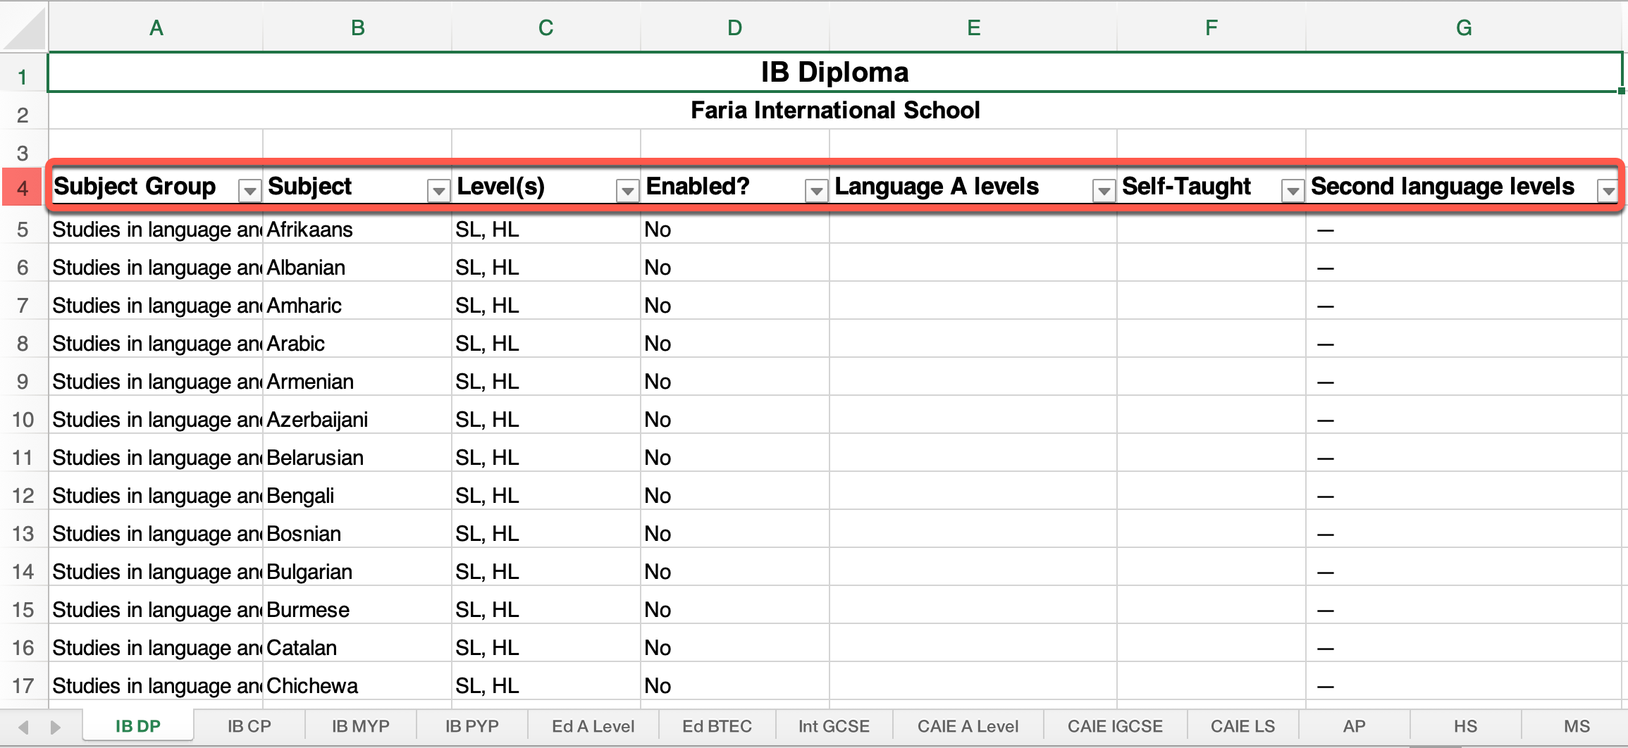
Task: Open the Subject column filter dropdown
Action: (x=438, y=190)
